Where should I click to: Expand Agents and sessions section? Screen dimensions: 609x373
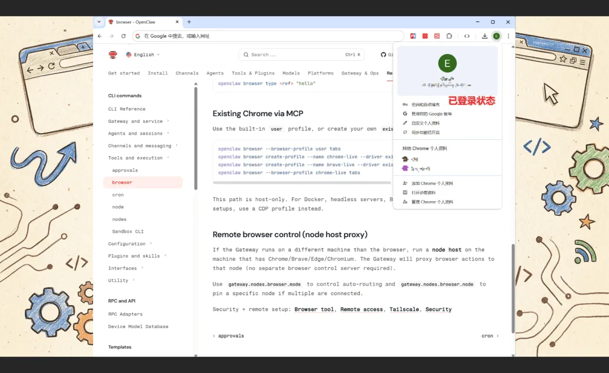[139, 133]
